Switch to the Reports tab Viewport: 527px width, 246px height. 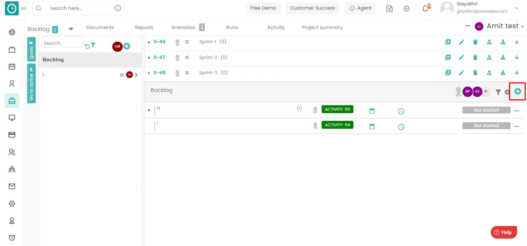click(x=144, y=28)
